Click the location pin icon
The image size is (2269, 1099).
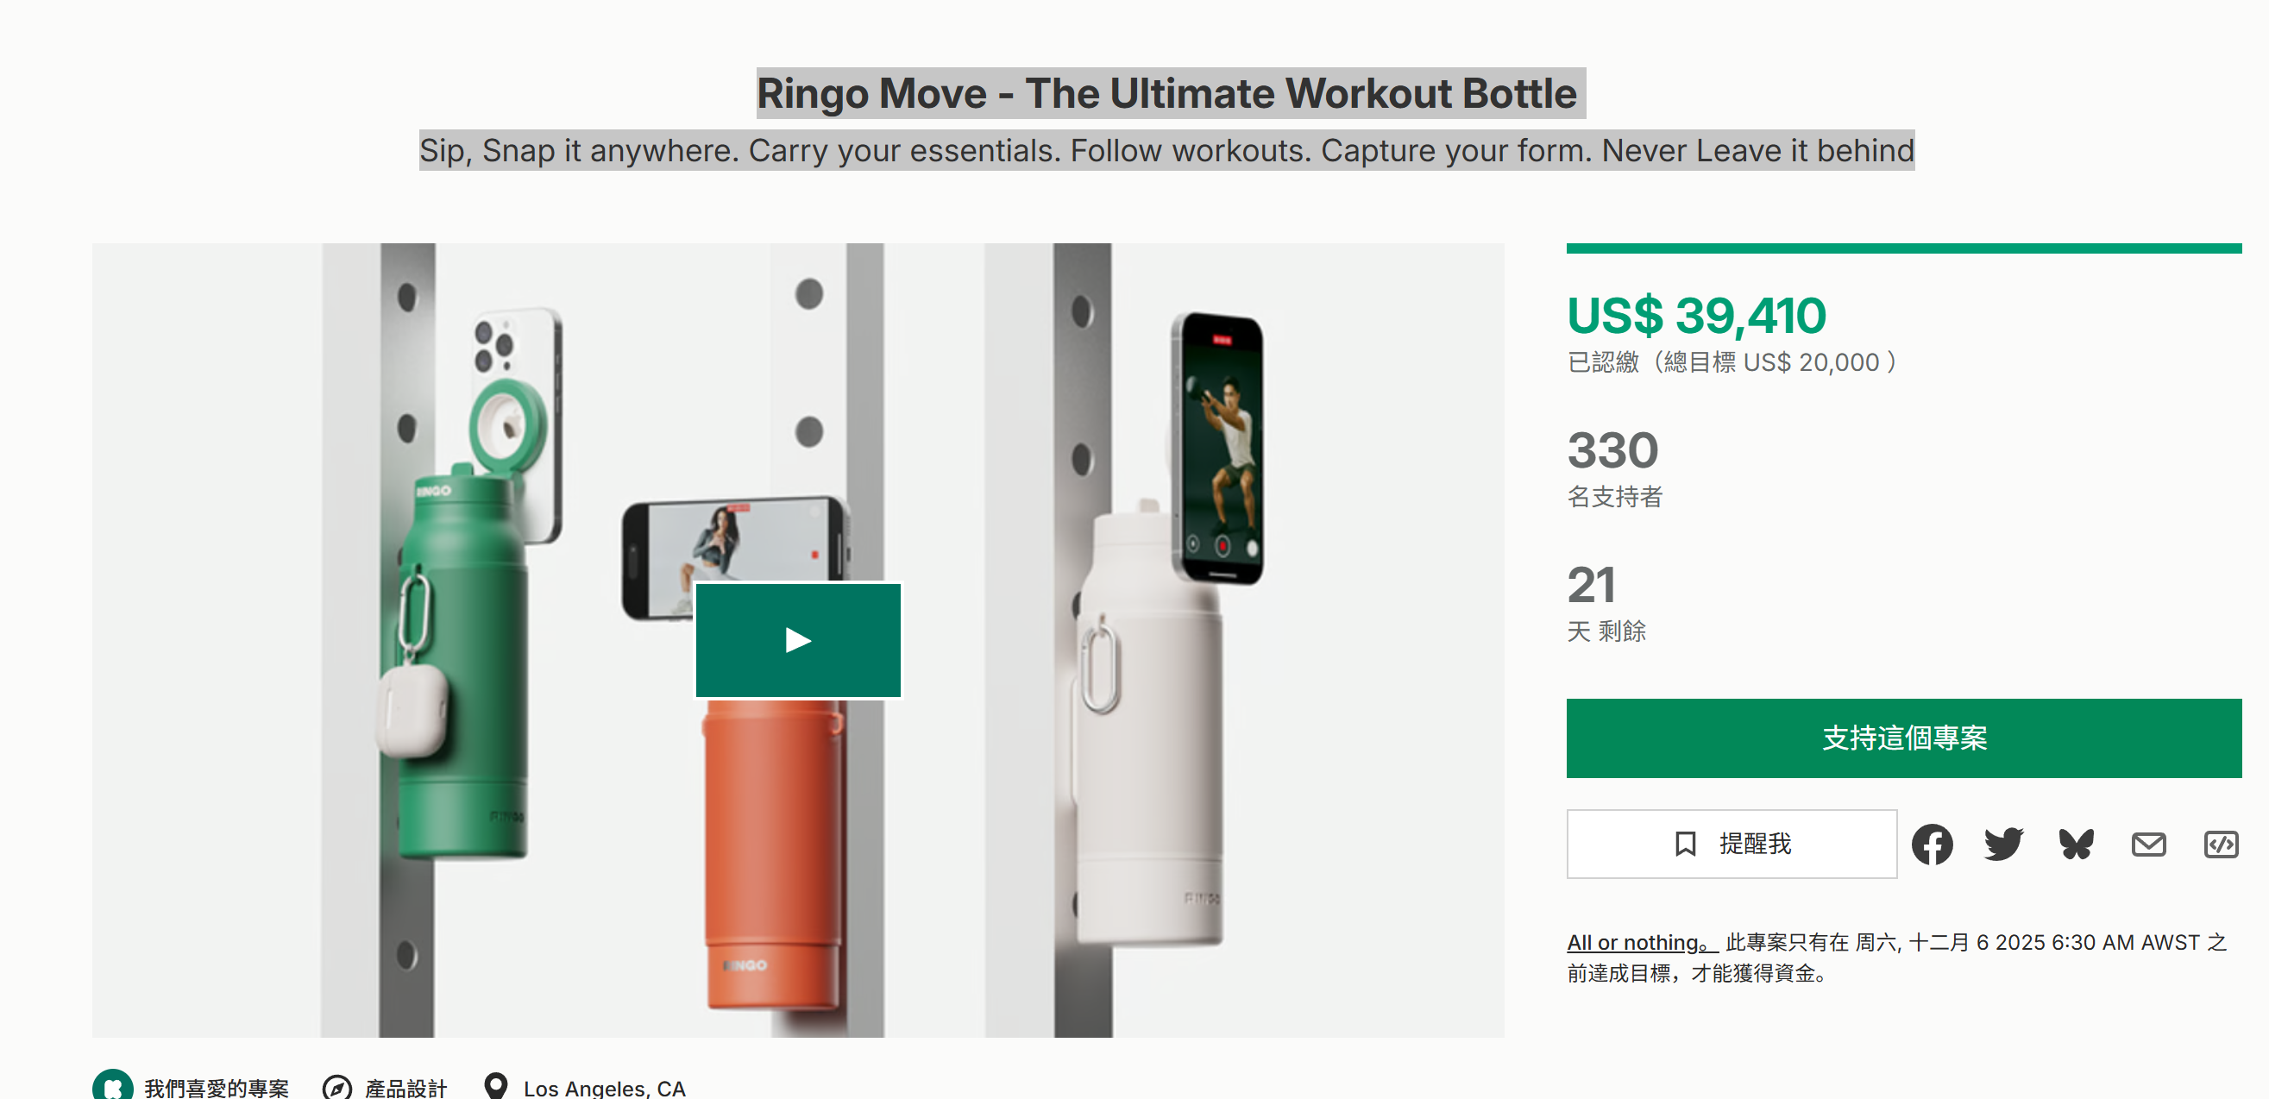click(496, 1086)
